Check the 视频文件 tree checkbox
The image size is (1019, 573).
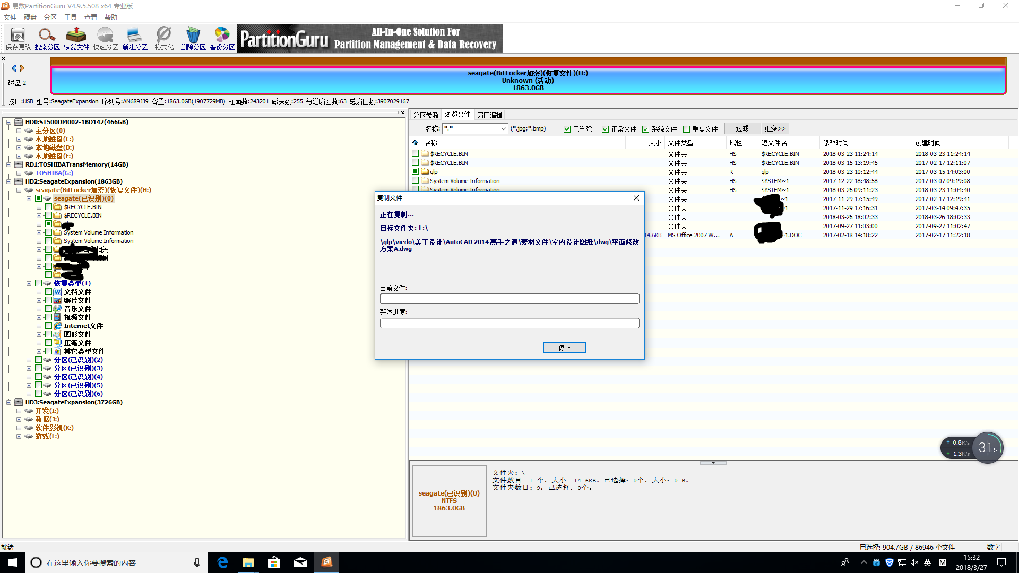tap(49, 317)
